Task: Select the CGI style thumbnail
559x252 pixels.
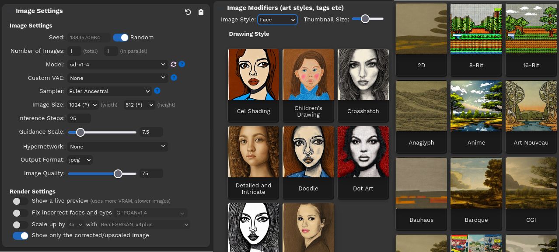Action: (531, 194)
